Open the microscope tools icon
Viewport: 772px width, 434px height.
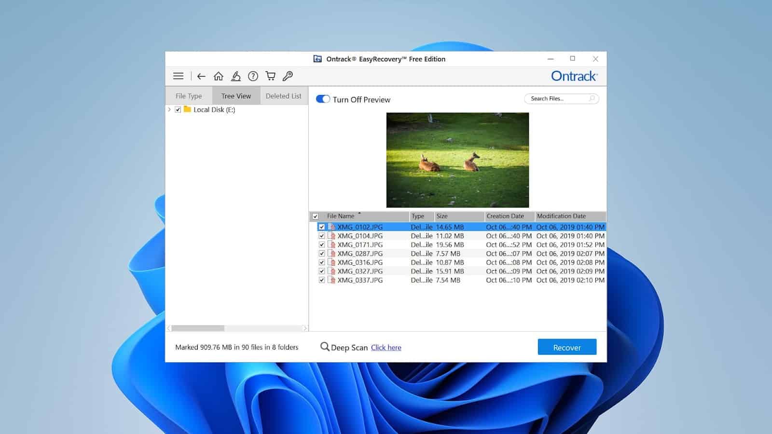pyautogui.click(x=236, y=76)
